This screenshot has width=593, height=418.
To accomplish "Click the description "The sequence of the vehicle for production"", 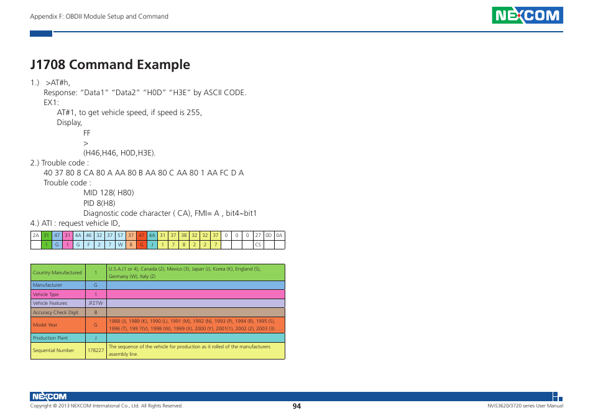I will (190, 350).
